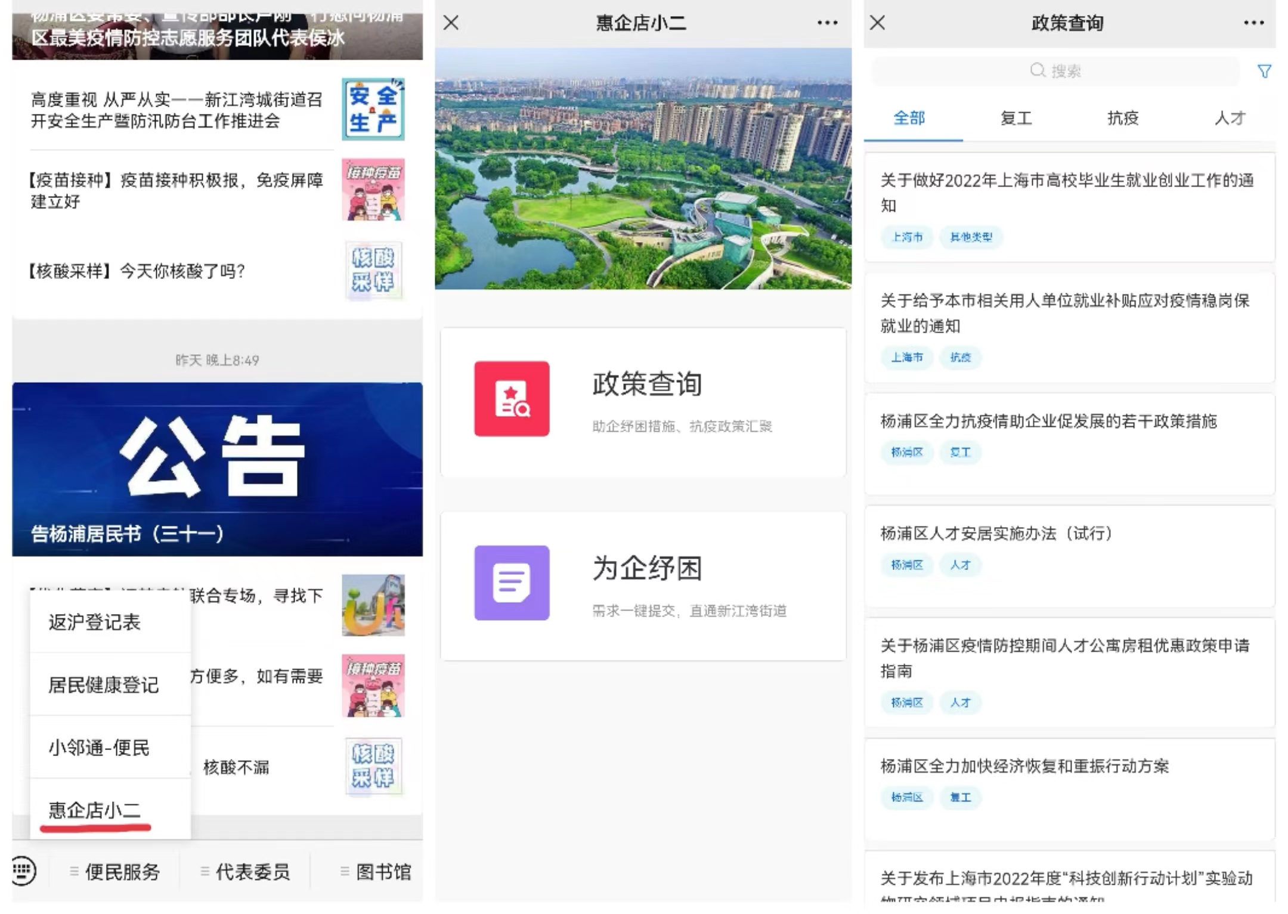Open the 公告 告杨浦居民书 banner
The width and height of the screenshot is (1288, 914).
coord(217,469)
